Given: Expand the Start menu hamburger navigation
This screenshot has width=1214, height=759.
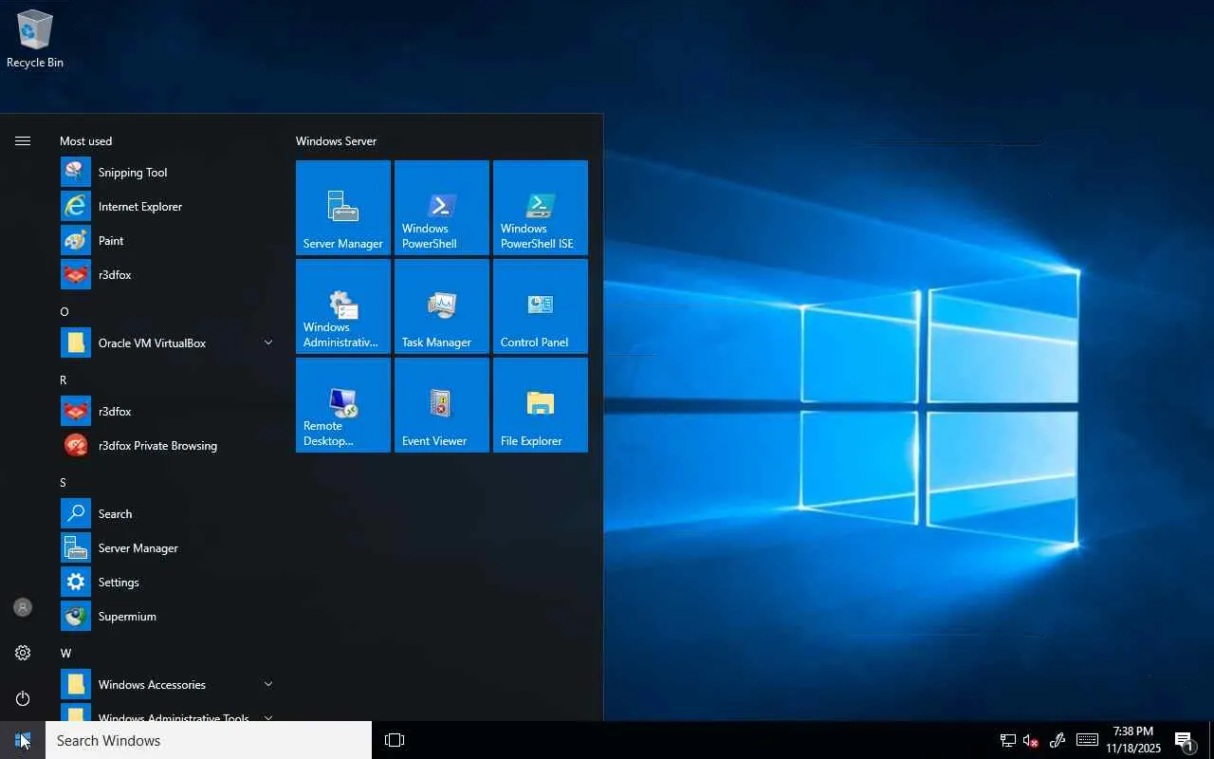Looking at the screenshot, I should tap(23, 141).
